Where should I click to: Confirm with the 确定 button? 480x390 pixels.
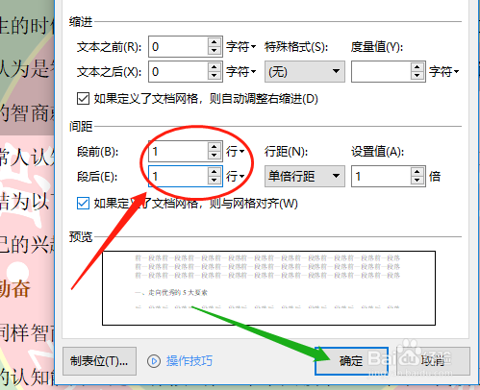click(x=351, y=361)
